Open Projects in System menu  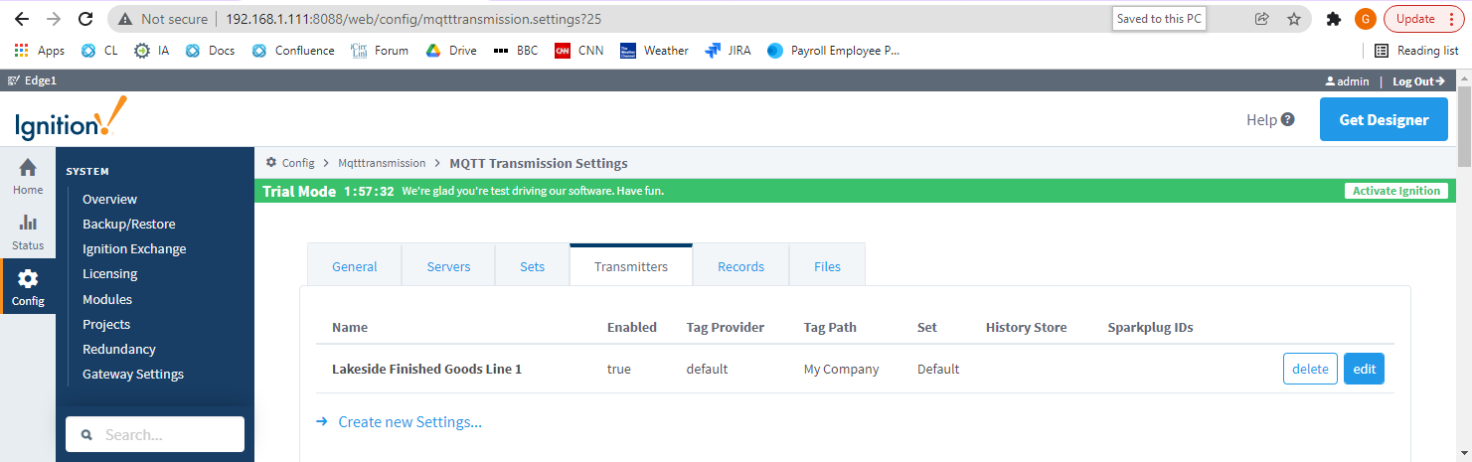coord(106,324)
